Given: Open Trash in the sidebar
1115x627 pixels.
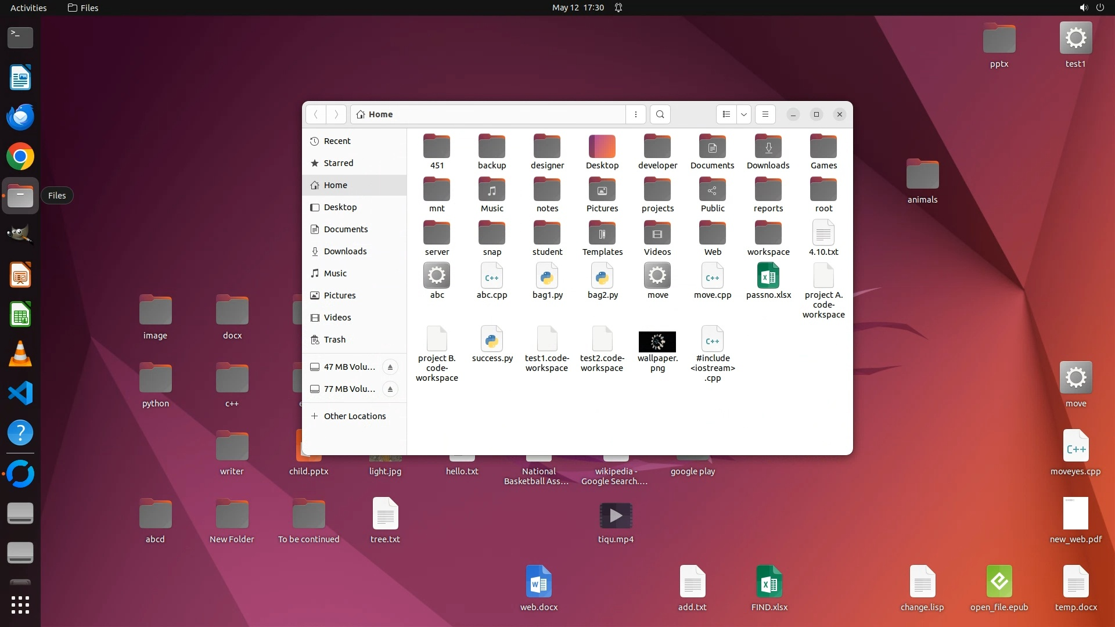Looking at the screenshot, I should point(334,340).
